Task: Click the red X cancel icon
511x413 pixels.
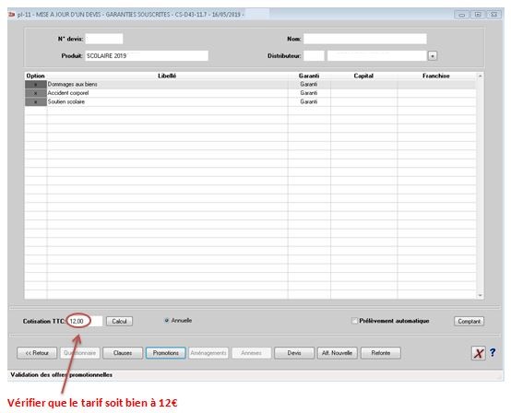Action: tap(478, 353)
